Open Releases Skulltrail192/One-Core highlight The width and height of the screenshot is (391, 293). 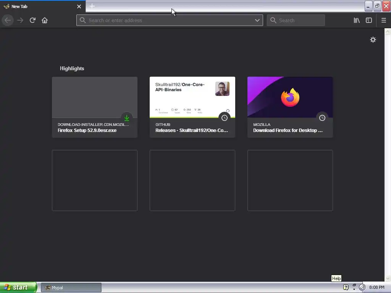tap(192, 107)
